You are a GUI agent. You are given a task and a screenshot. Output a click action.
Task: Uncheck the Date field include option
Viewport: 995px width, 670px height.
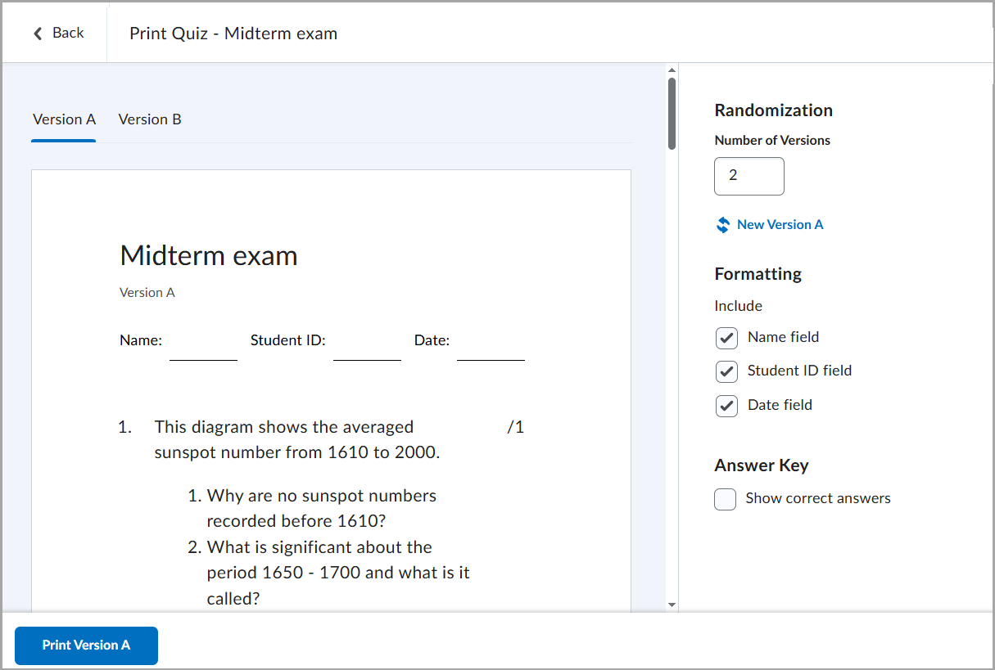726,405
